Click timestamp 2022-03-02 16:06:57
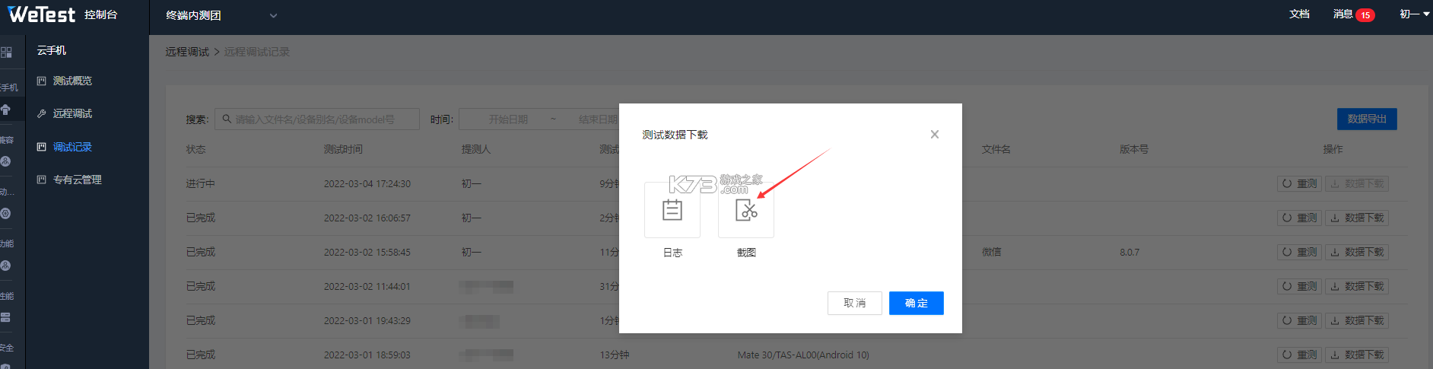Viewport: 1433px width, 369px height. [367, 218]
